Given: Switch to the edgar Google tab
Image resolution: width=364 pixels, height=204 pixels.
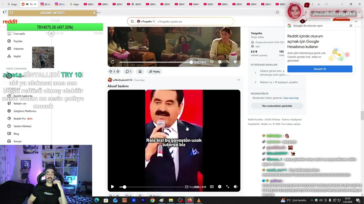Looking at the screenshot, I should pos(74,4).
